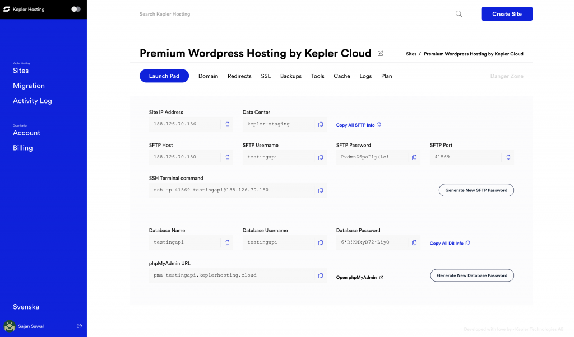The height and width of the screenshot is (337, 574).
Task: Open the Cache tab
Action: click(342, 76)
